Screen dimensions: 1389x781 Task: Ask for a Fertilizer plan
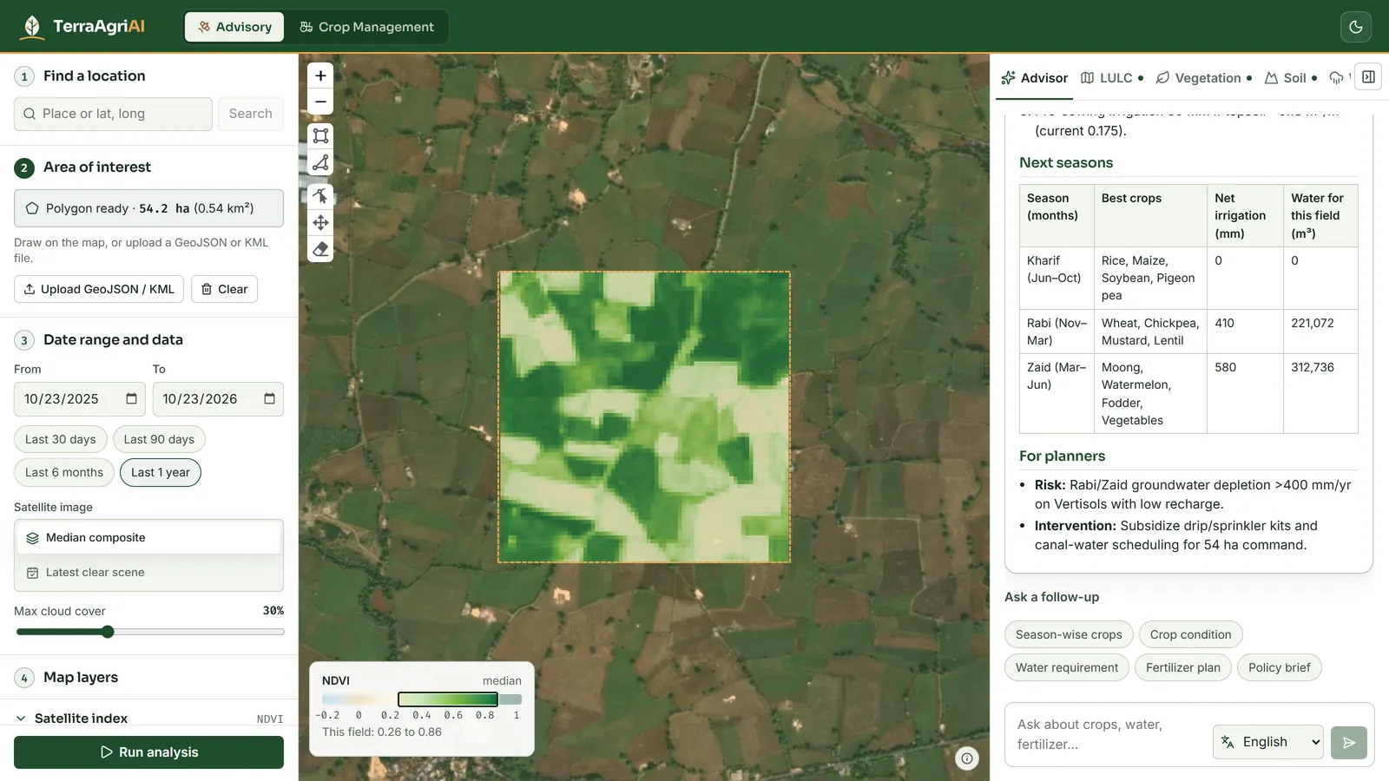pos(1183,667)
